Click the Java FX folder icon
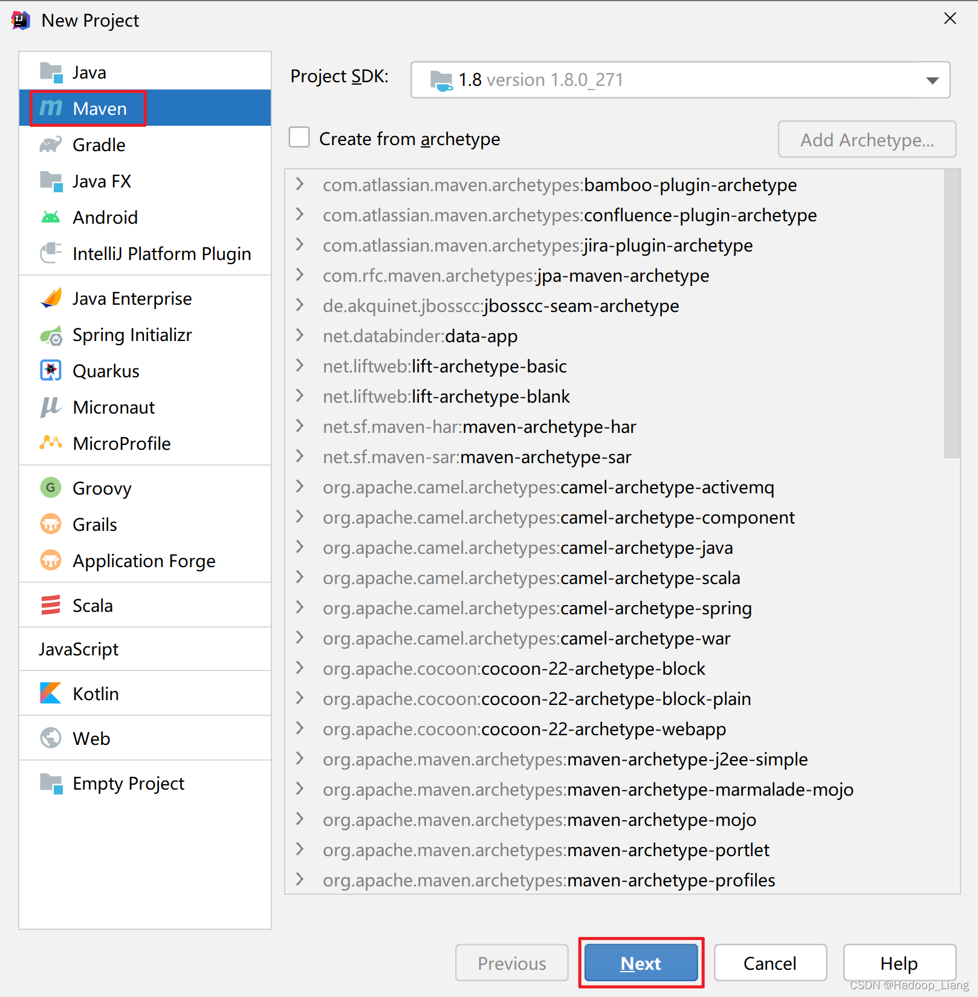This screenshot has height=997, width=978. (51, 181)
